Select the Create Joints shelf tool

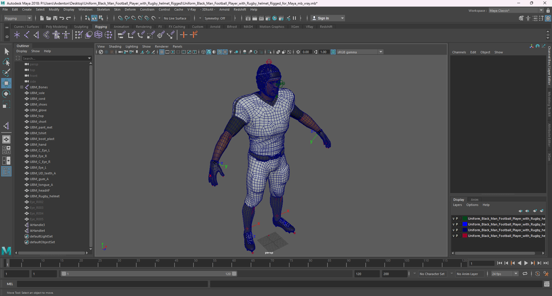coord(27,35)
